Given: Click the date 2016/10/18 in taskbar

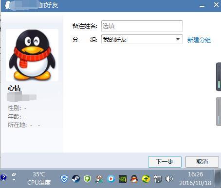Looking at the screenshot, I should click(x=195, y=183).
